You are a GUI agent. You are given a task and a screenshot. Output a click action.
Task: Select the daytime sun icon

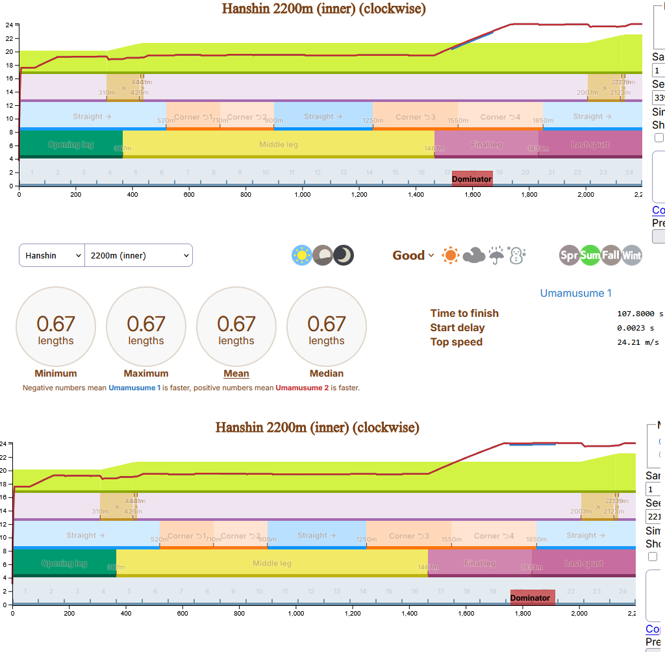tap(301, 255)
